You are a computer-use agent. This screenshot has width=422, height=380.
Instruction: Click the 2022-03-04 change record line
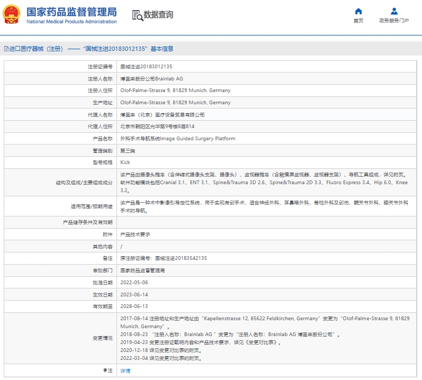pos(161,358)
